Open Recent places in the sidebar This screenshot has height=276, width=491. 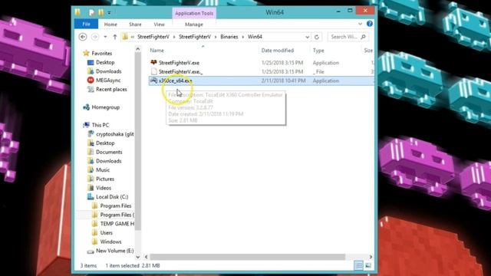111,89
